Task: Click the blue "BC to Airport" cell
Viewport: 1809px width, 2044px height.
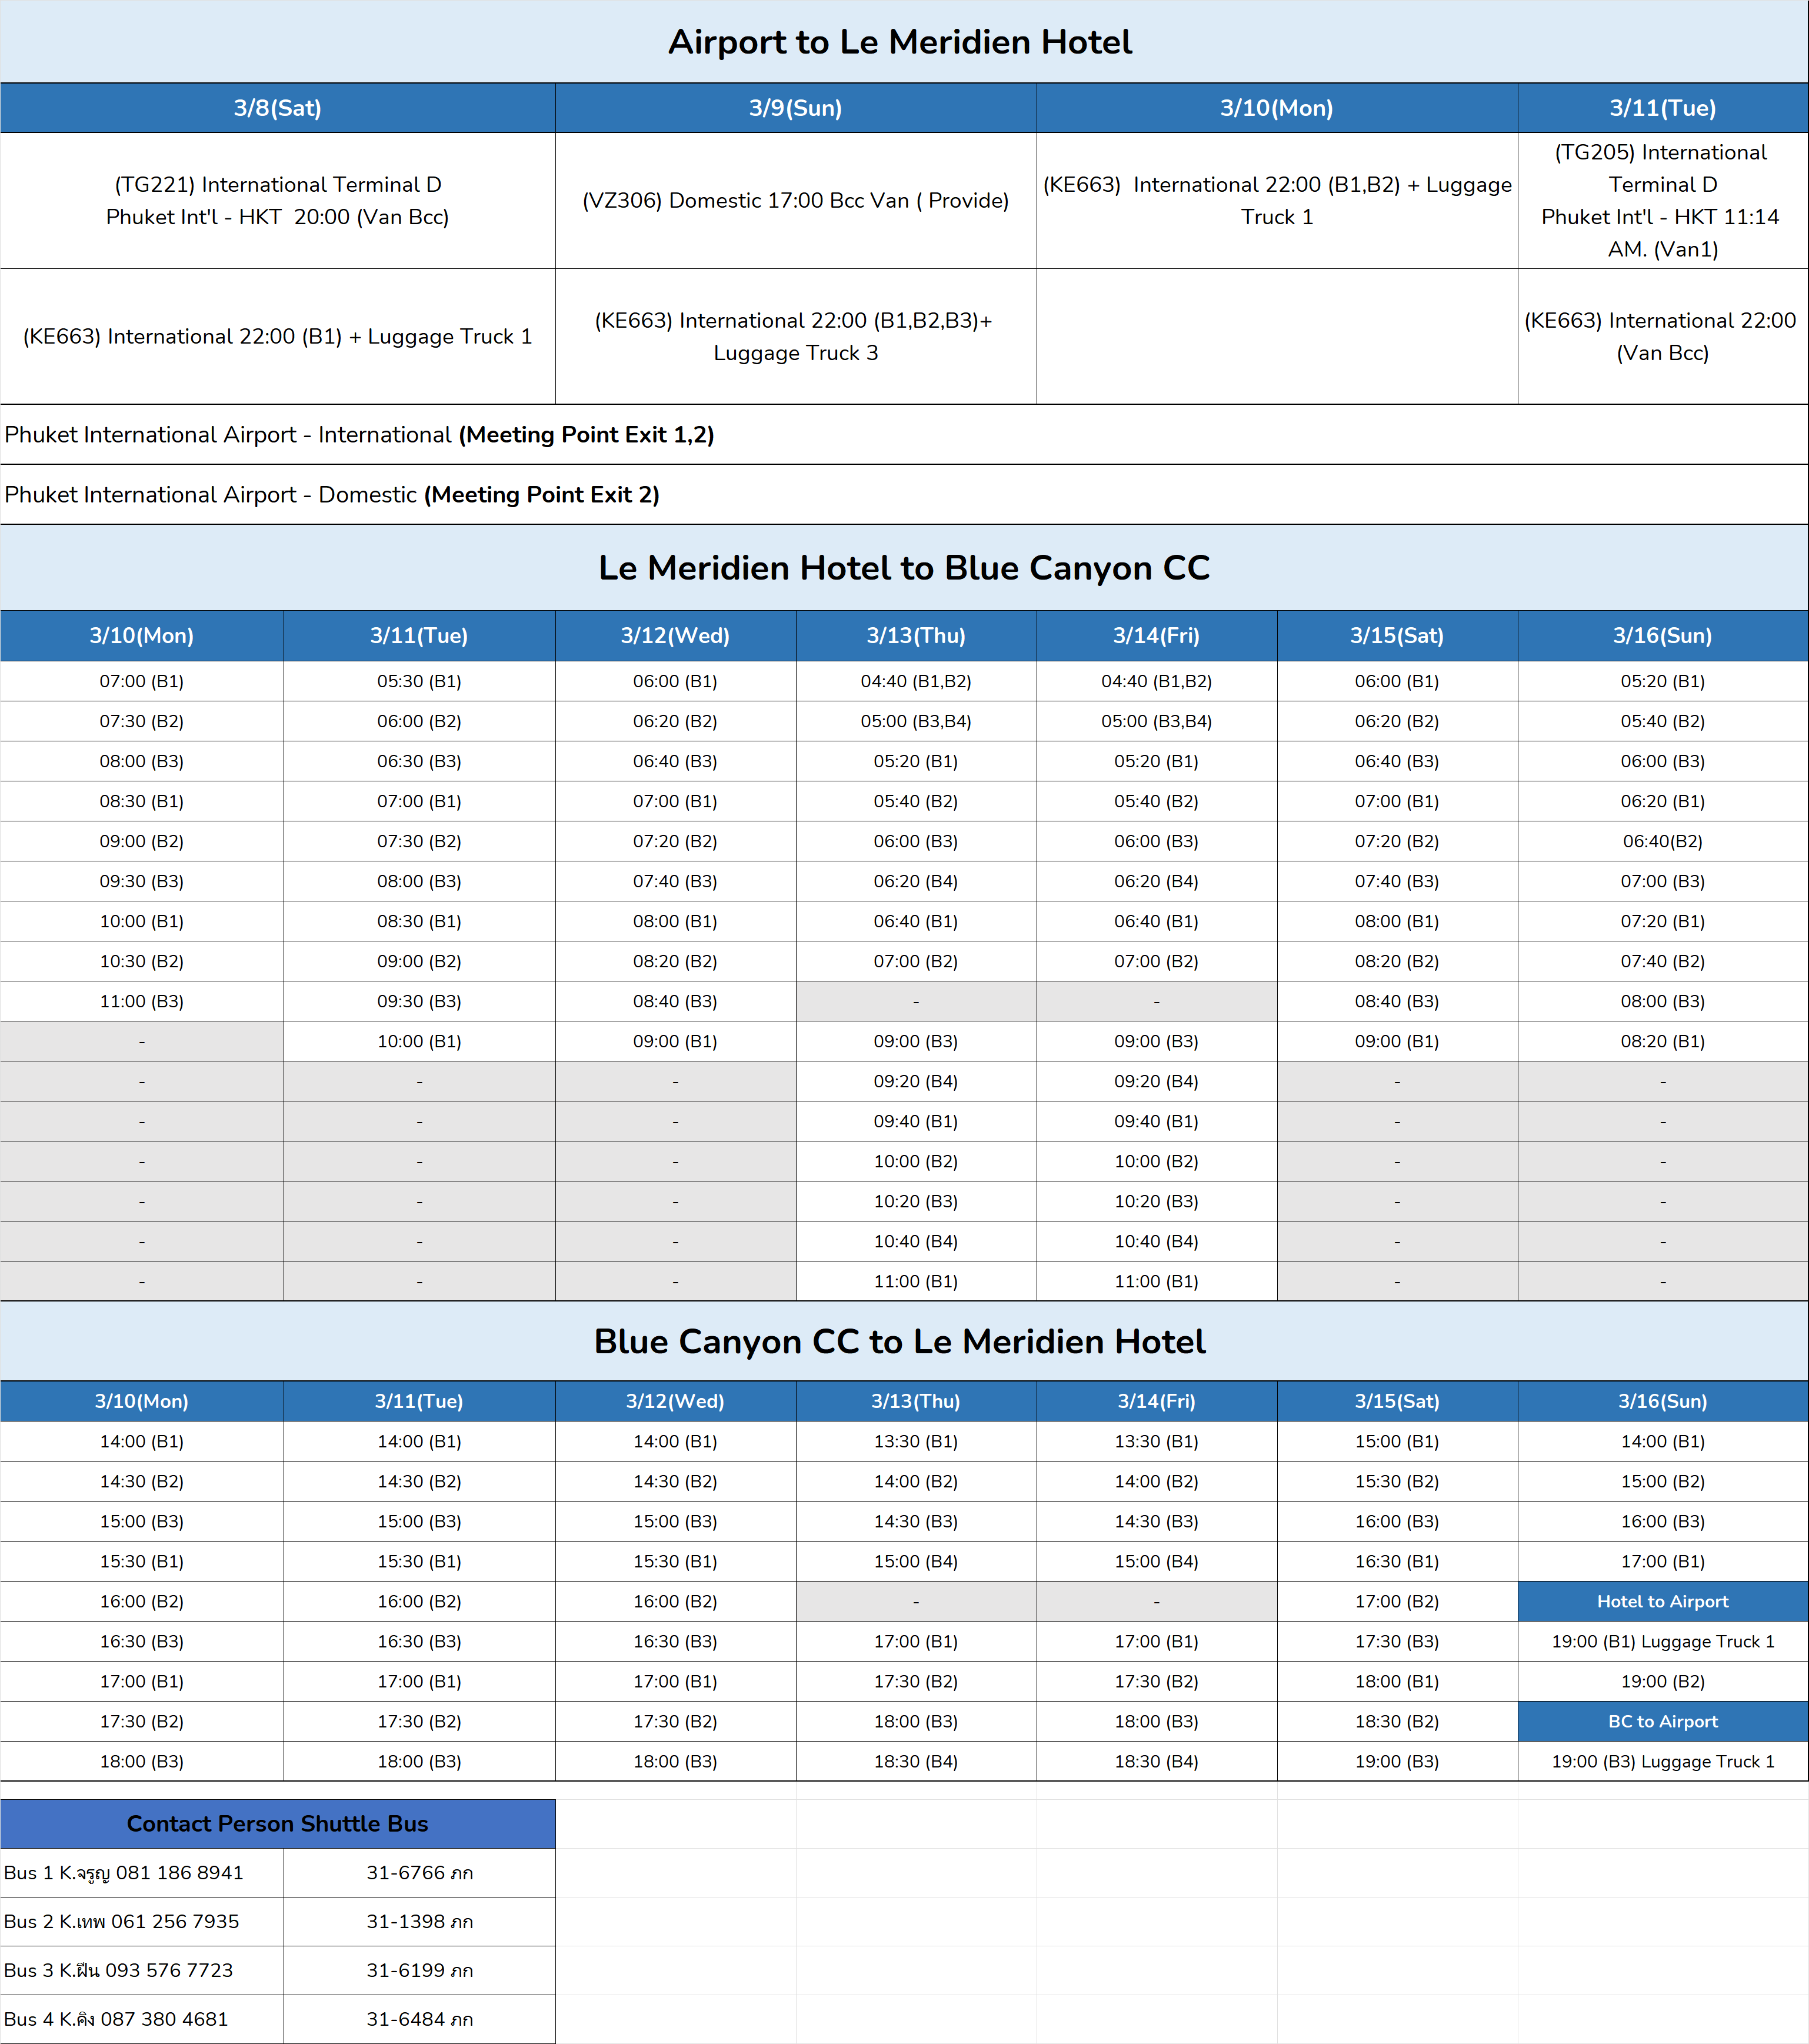Action: (x=1663, y=1721)
